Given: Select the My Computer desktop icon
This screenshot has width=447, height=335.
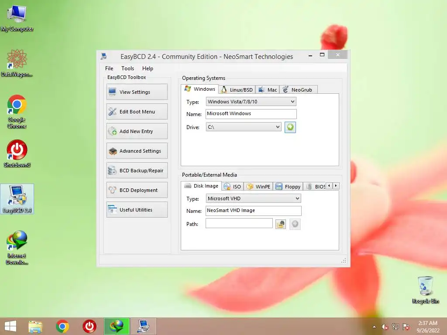Looking at the screenshot, I should click(17, 18).
